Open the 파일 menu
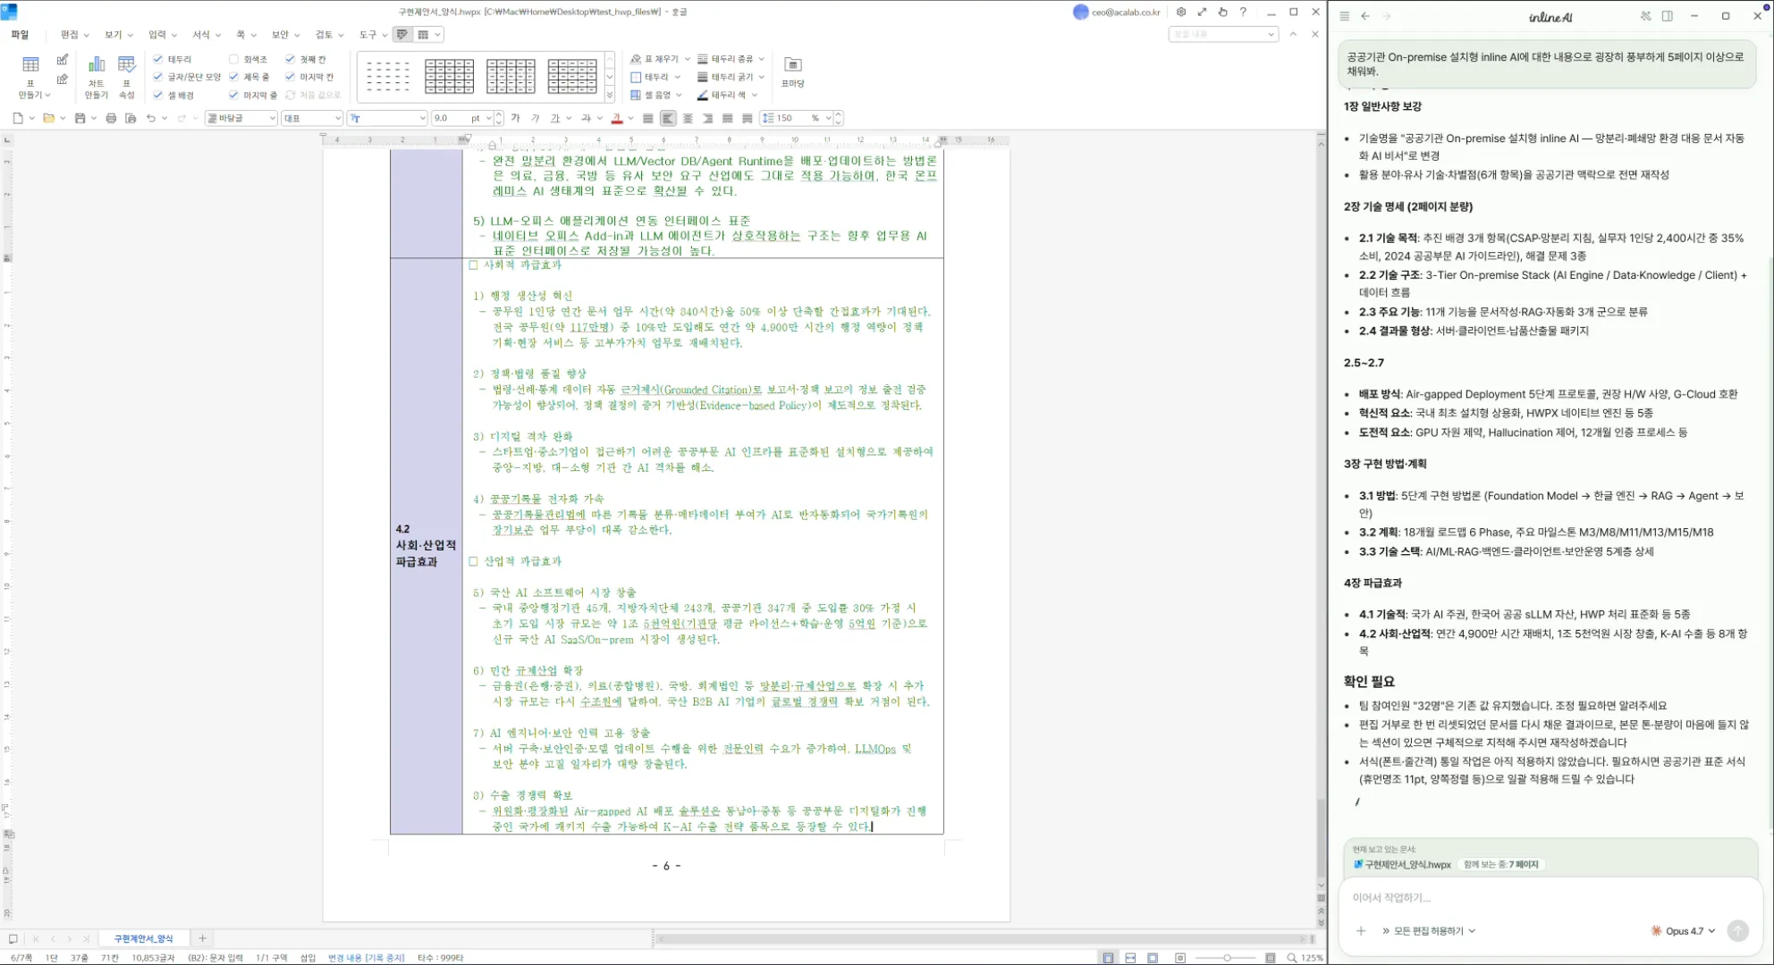1774x965 pixels. pyautogui.click(x=20, y=35)
